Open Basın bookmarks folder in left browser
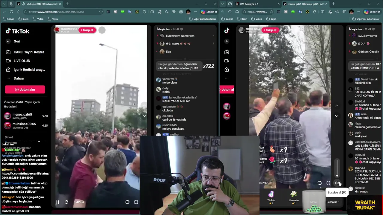The image size is (383, 215). 24,19
